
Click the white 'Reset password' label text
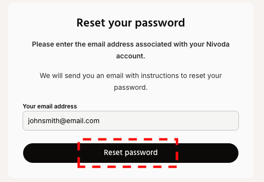tap(131, 153)
